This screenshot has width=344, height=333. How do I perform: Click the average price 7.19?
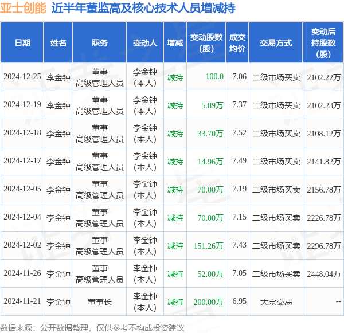(239, 189)
